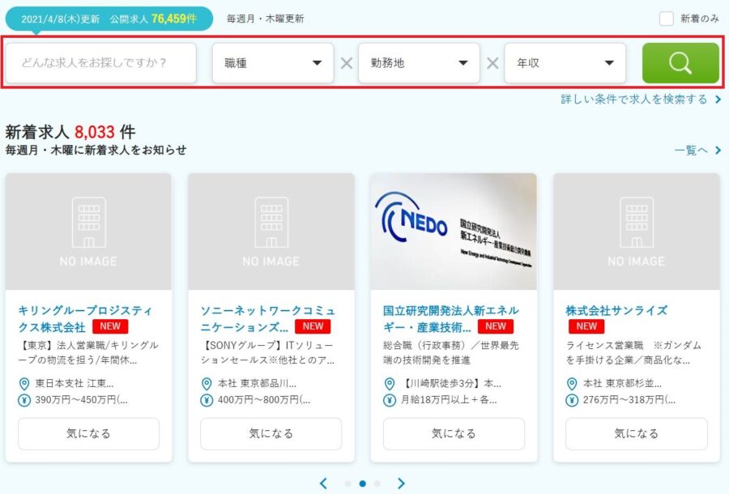Click the no-image thumbnail on キリングループ card
The height and width of the screenshot is (494, 729).
[88, 232]
